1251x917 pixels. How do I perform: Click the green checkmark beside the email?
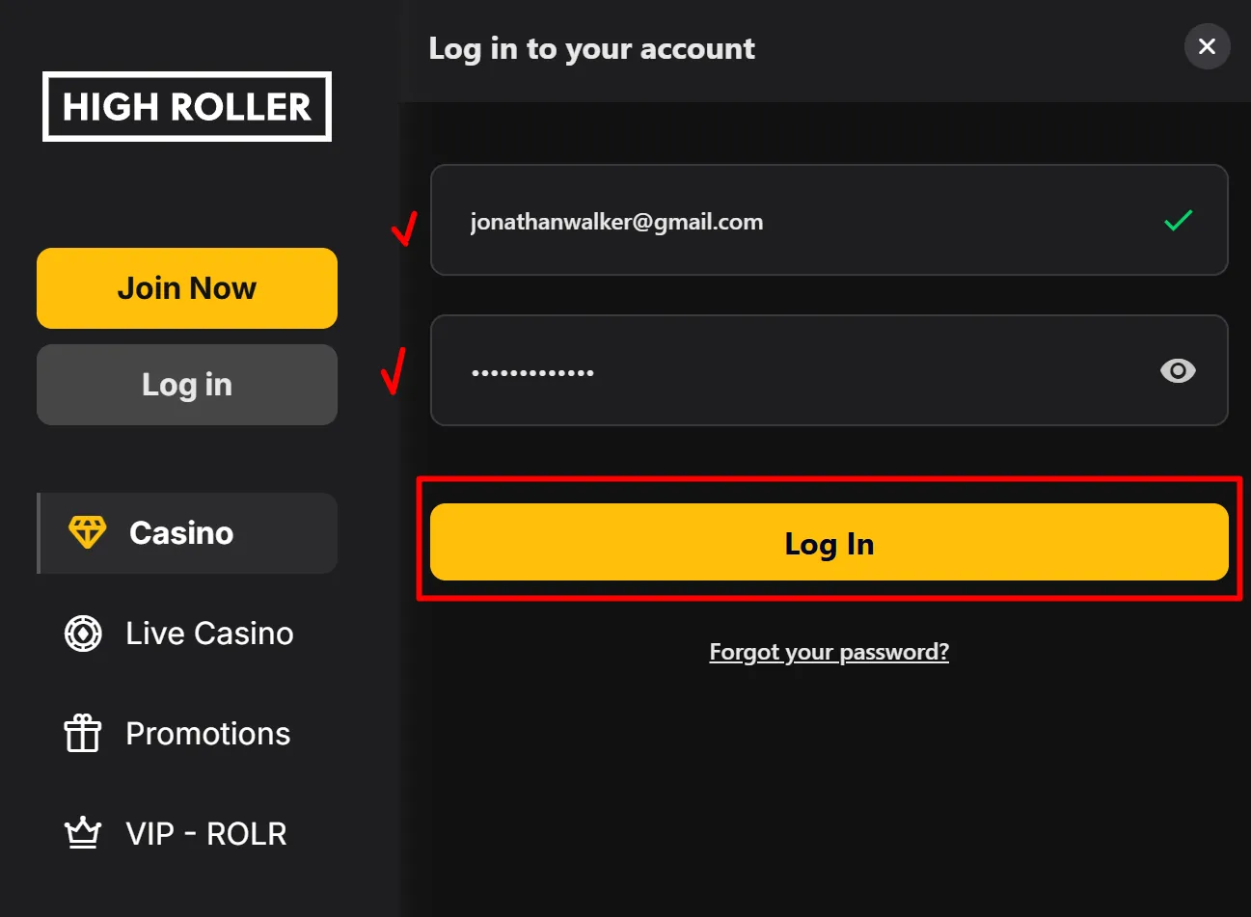click(x=1178, y=221)
